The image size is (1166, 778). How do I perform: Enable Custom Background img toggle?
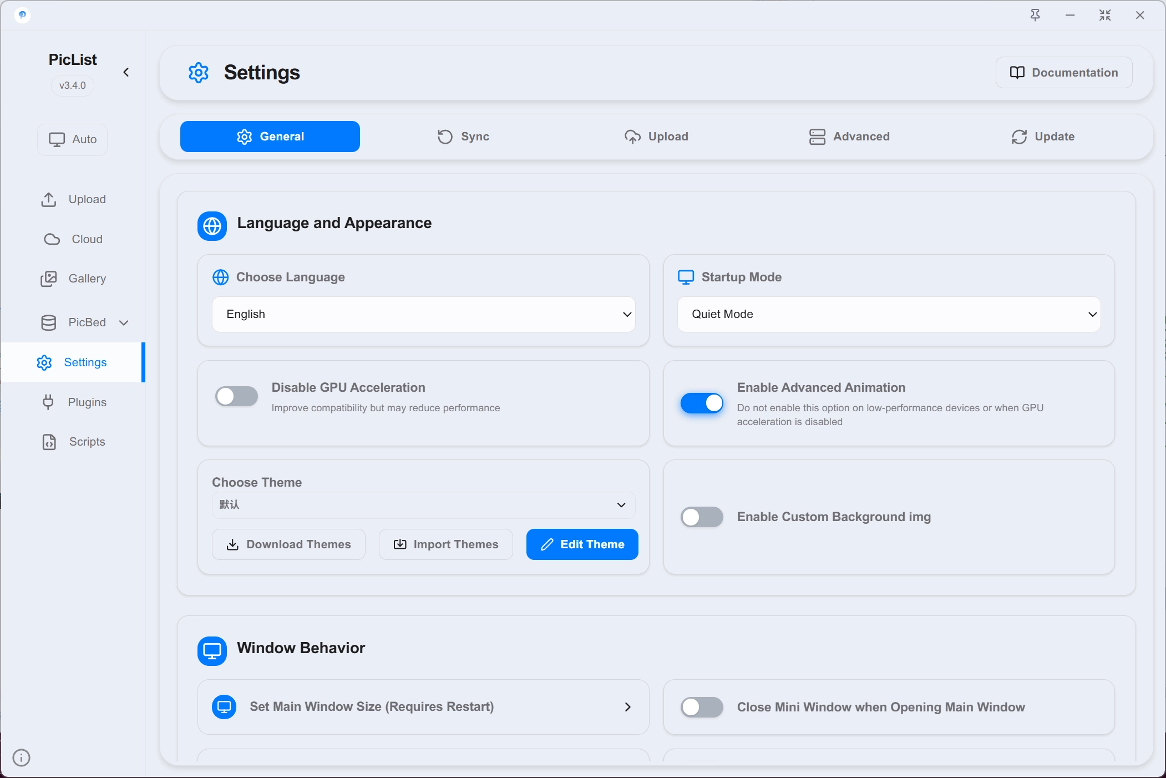pos(702,517)
